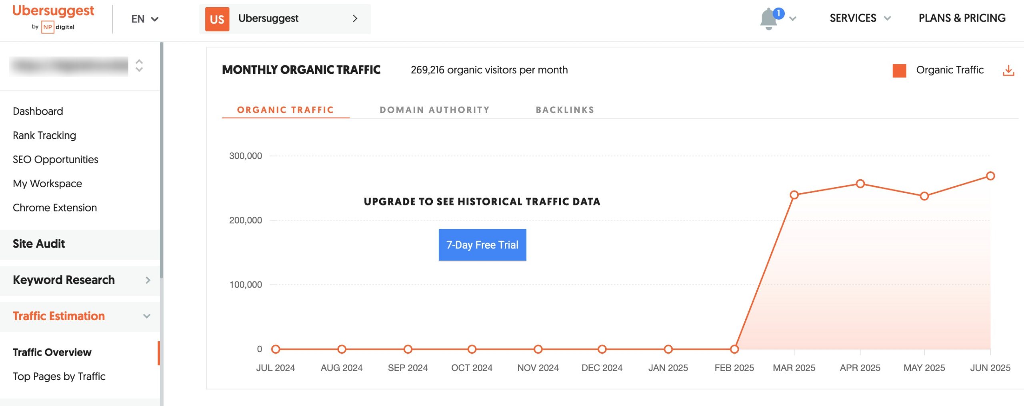Collapse the Traffic Estimation section
Viewport: 1024px width, 406px height.
[x=80, y=316]
